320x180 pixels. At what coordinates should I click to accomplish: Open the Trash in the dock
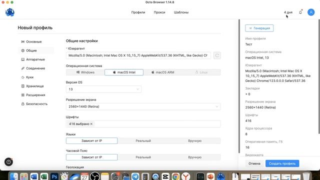pyautogui.click(x=306, y=176)
